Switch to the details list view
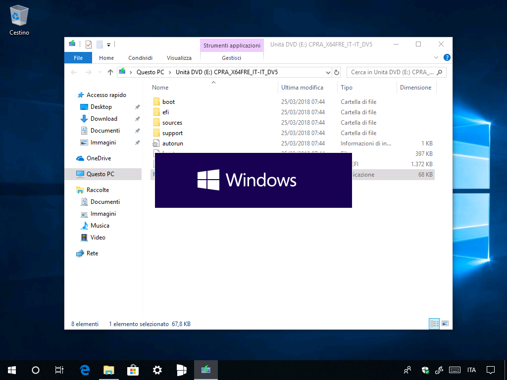Viewport: 507px width, 380px height. click(434, 324)
